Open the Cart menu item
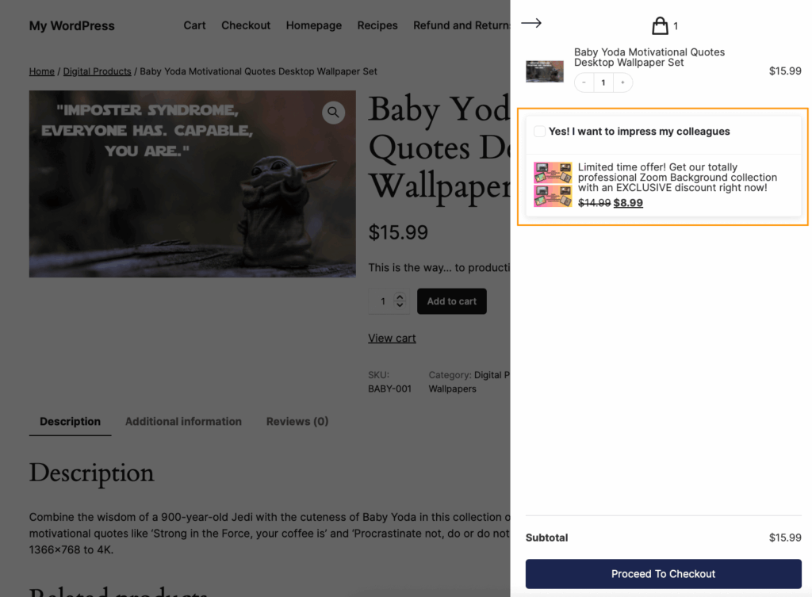This screenshot has height=597, width=812. point(194,25)
